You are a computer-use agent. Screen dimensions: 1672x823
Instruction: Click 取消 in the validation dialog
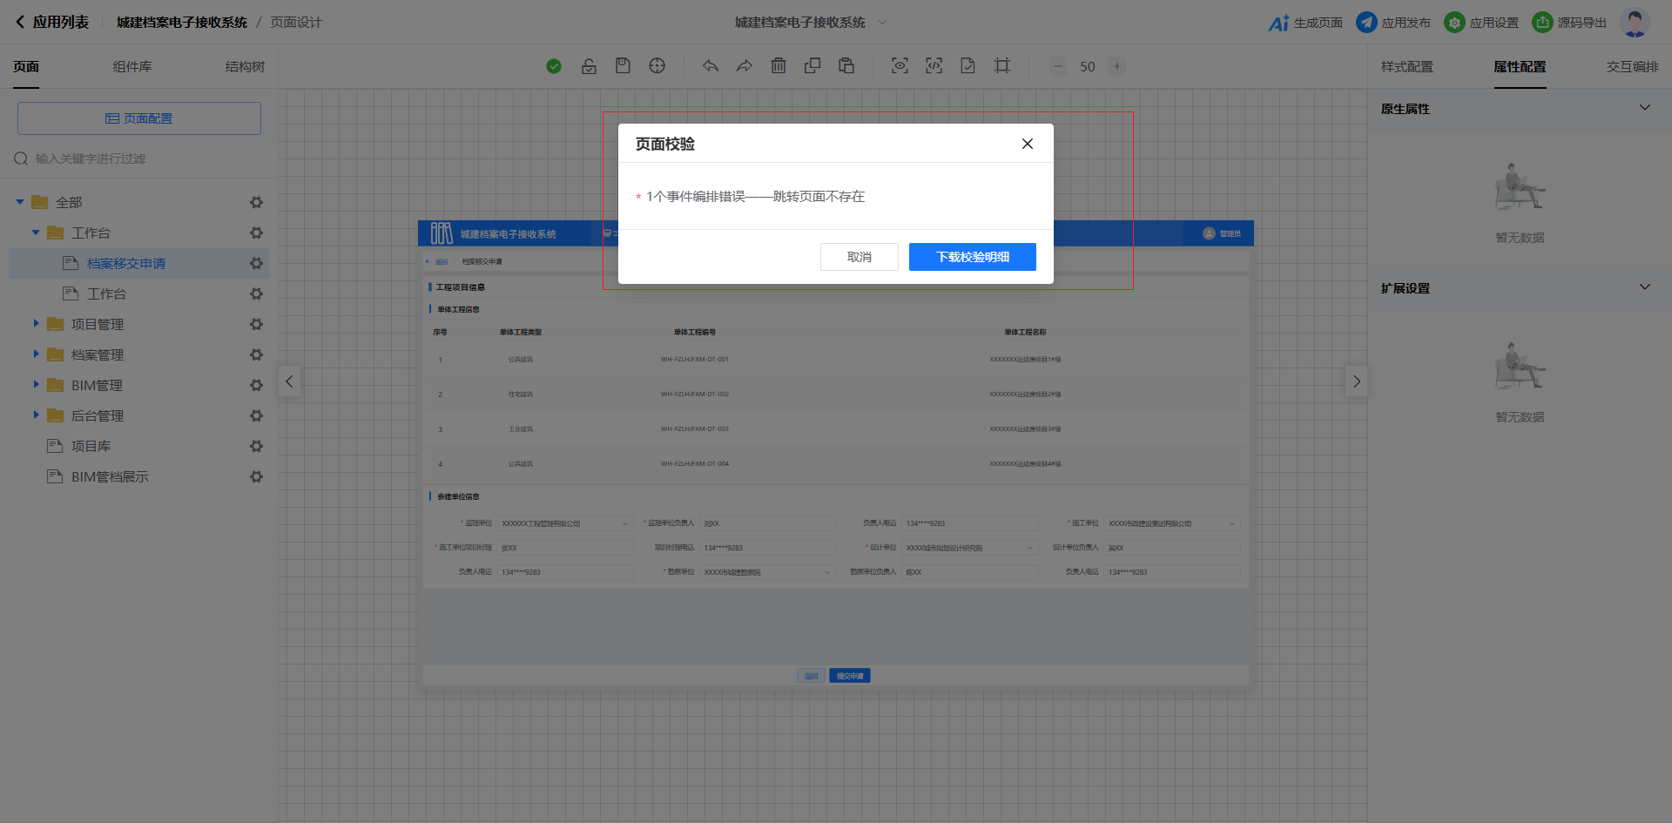(x=859, y=257)
